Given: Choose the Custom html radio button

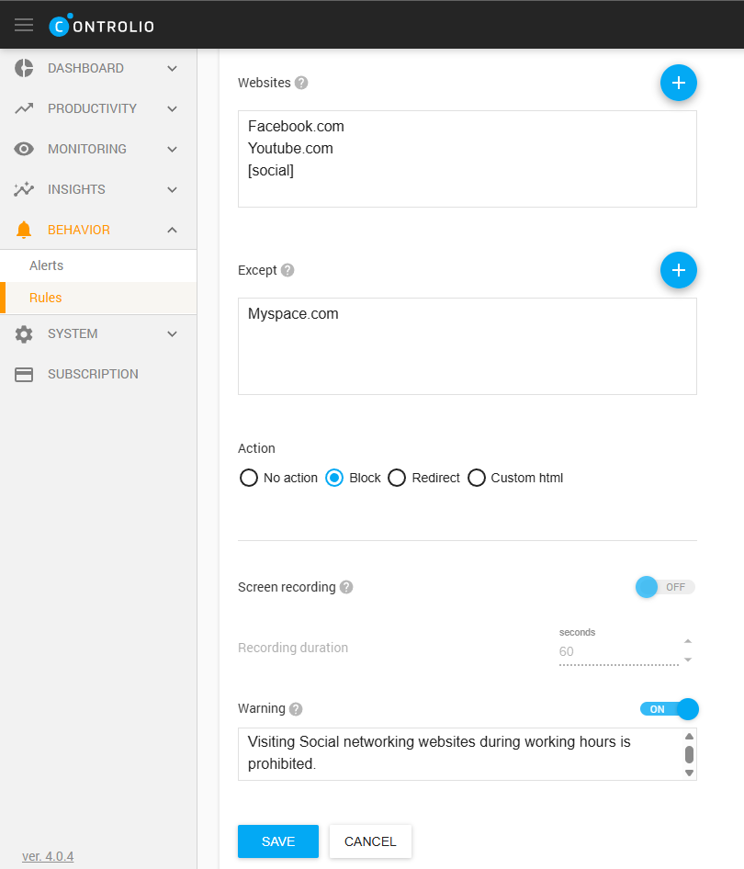Looking at the screenshot, I should point(477,478).
